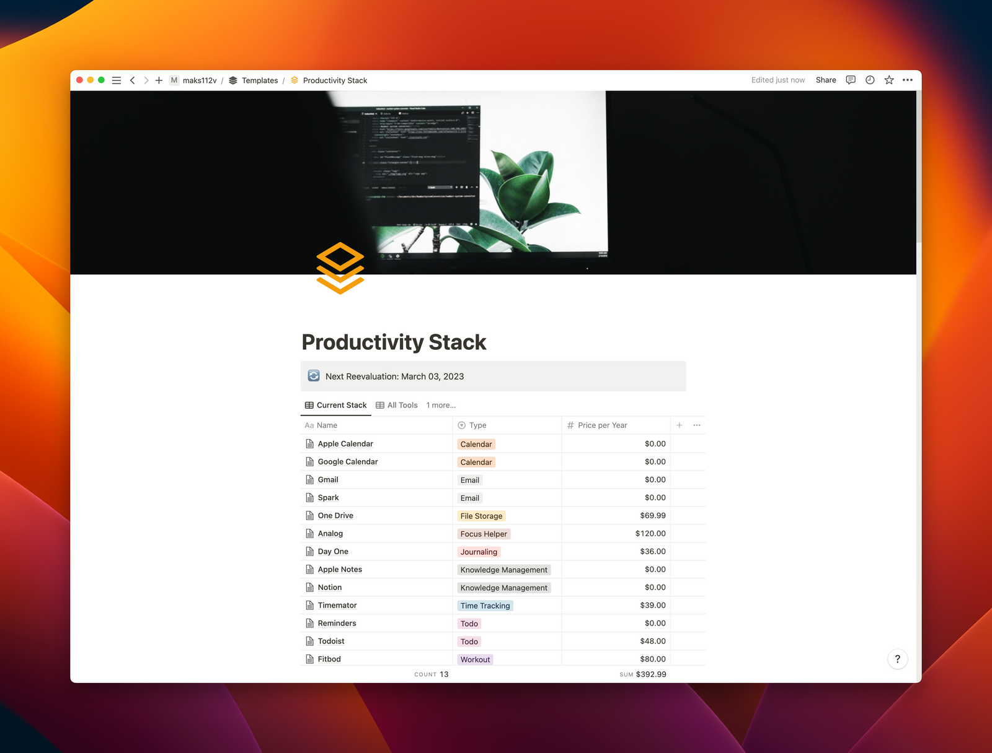Open the SUM calculation menu
The width and height of the screenshot is (992, 753).
pos(643,674)
